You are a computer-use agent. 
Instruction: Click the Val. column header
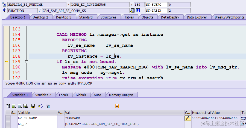pyautogui.click(x=124, y=113)
